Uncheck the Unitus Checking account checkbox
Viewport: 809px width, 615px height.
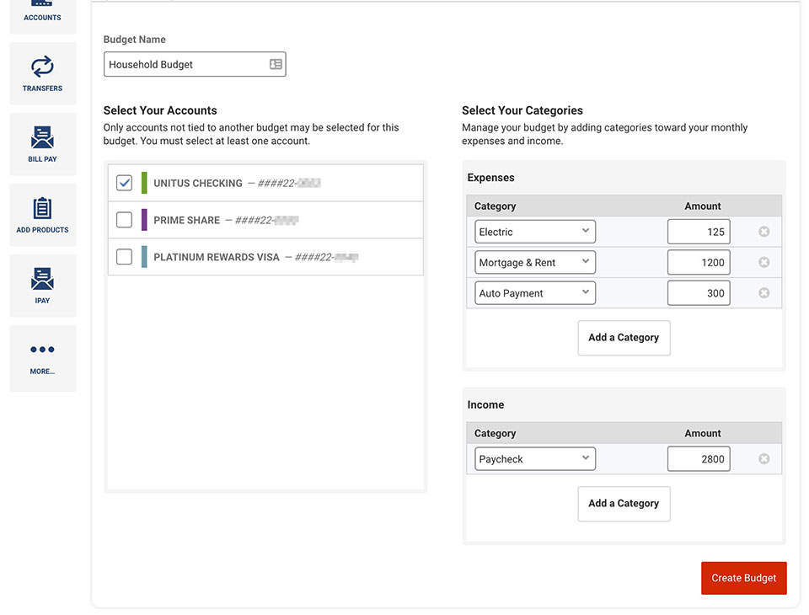pos(124,183)
